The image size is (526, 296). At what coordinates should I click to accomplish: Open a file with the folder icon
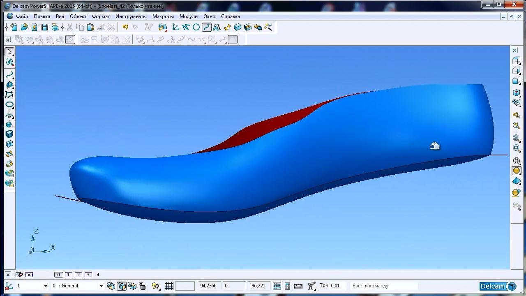[x=24, y=27]
